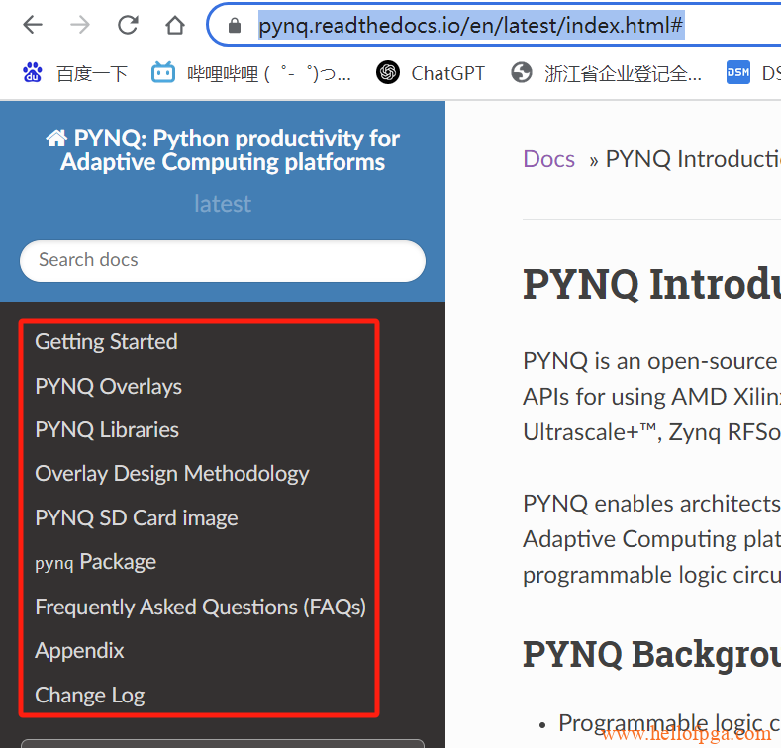Image resolution: width=781 pixels, height=748 pixels.
Task: Open the Bilibili bookmark icon
Action: 163,72
